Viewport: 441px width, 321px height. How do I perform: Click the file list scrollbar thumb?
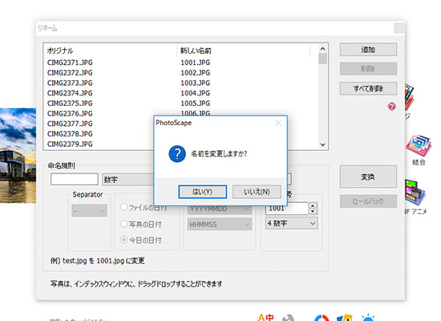(x=322, y=59)
